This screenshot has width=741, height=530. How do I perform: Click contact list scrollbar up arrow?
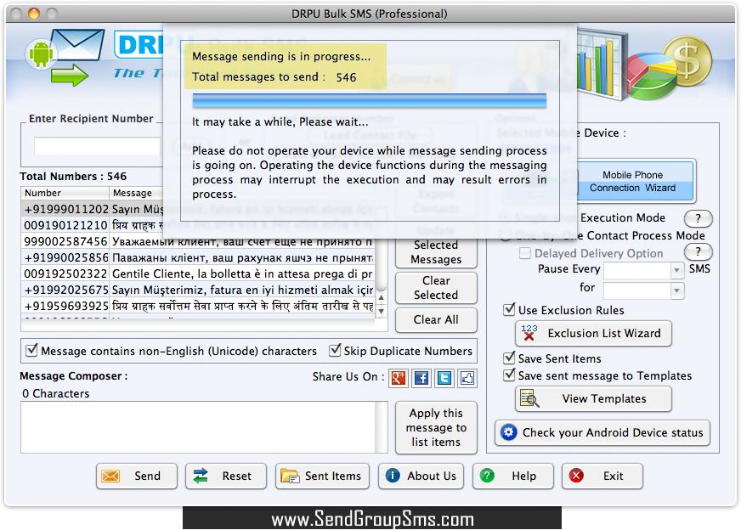[381, 297]
